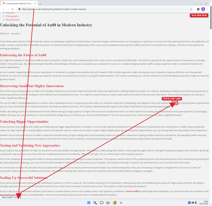Select the 'Unlocking the Potential of Au...' tab
The width and height of the screenshot is (212, 206).
pyautogui.click(x=19, y=3)
